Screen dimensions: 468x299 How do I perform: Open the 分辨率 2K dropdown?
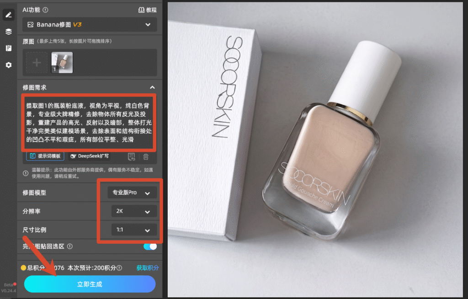(134, 211)
